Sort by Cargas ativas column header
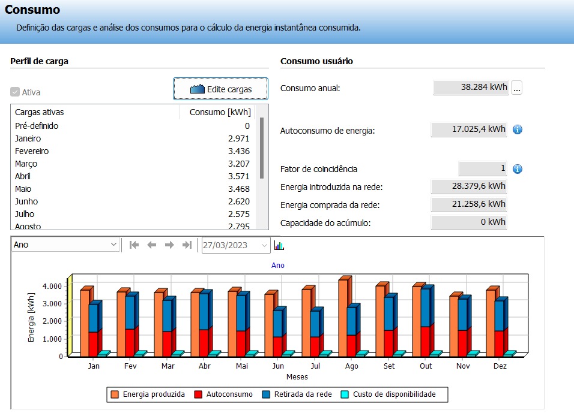The width and height of the screenshot is (574, 419). tap(96, 112)
